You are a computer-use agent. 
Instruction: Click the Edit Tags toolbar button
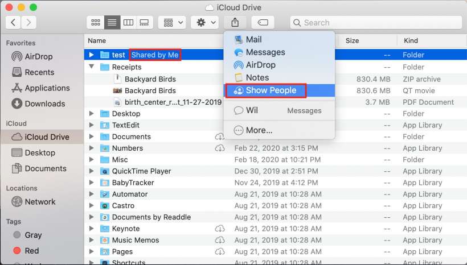(263, 23)
